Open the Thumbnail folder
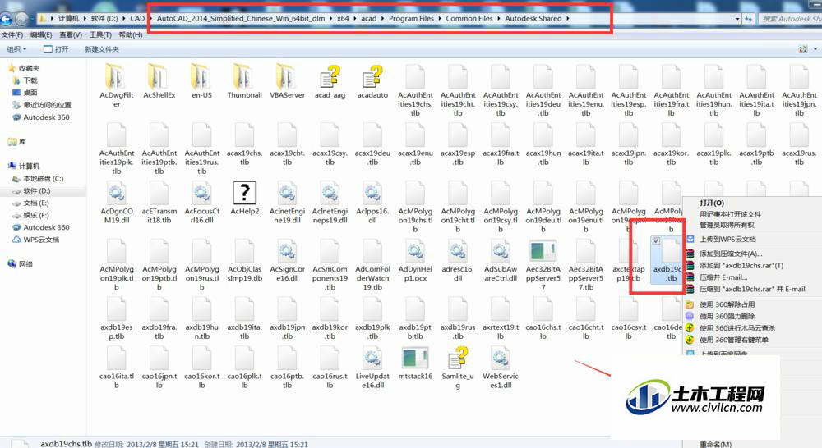 point(244,82)
